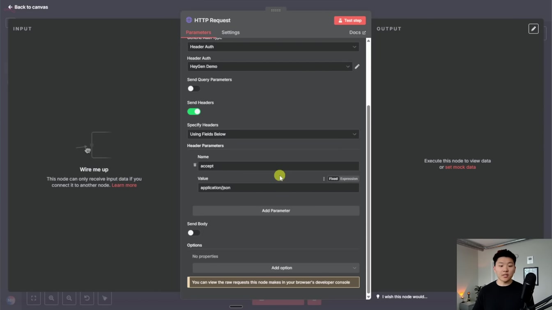Click the Test step button
Viewport: 552px width, 310px height.
(x=350, y=21)
